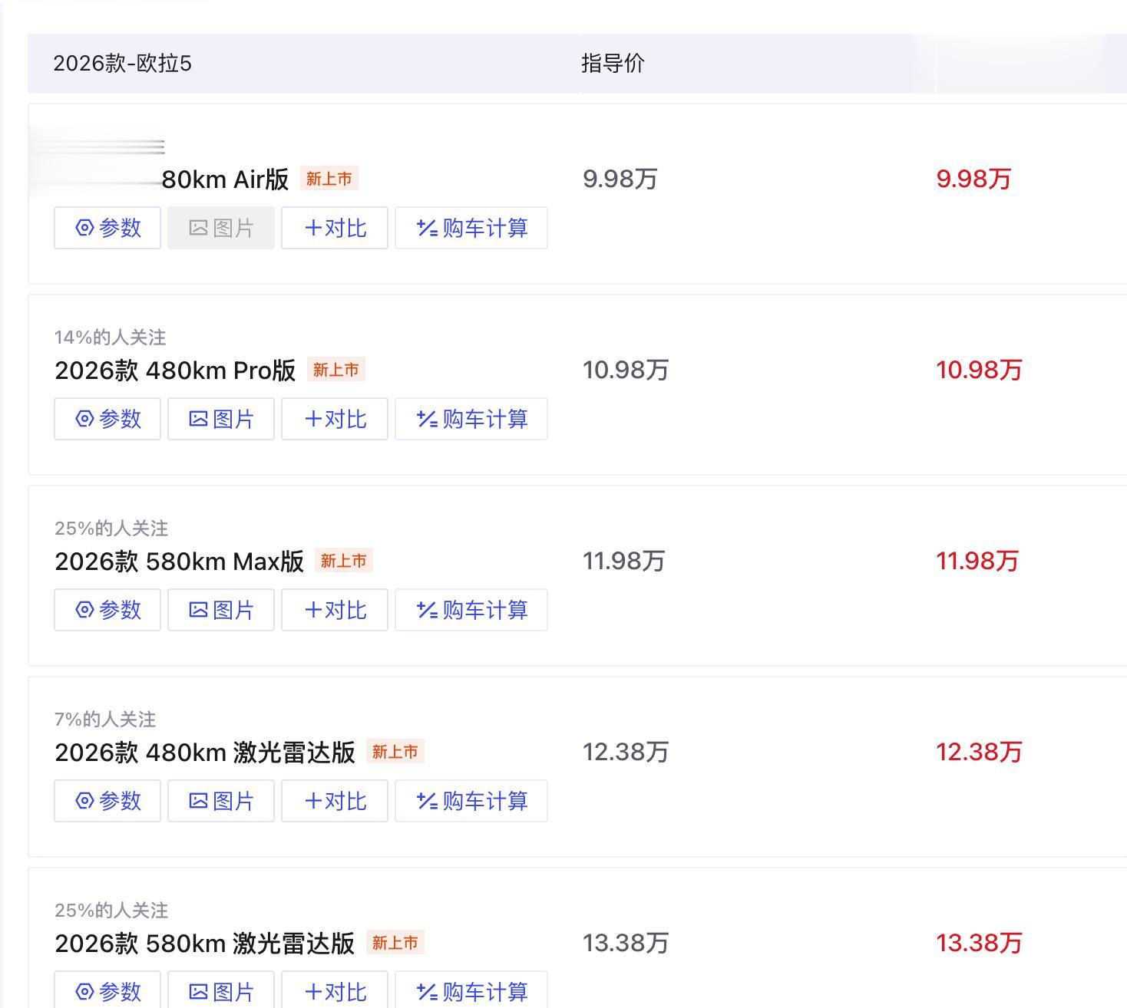Open 购车计算 for 80km Air版

471,228
